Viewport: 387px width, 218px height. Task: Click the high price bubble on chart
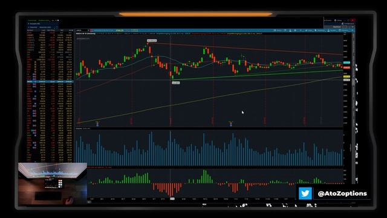(152, 41)
